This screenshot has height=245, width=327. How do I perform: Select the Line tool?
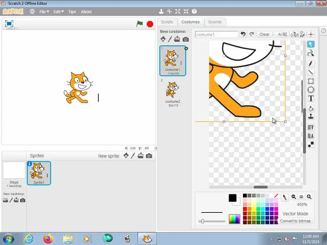click(311, 72)
